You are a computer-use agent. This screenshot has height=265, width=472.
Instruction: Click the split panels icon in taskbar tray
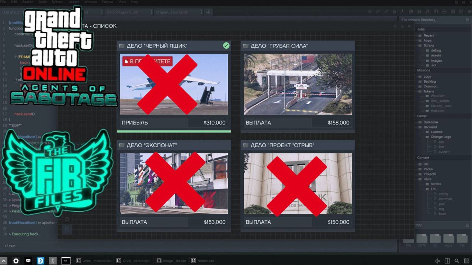447,261
